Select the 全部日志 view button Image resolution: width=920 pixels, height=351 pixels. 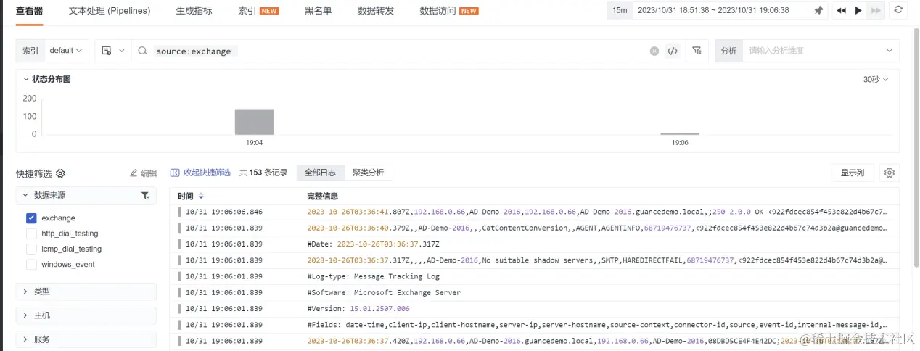320,173
